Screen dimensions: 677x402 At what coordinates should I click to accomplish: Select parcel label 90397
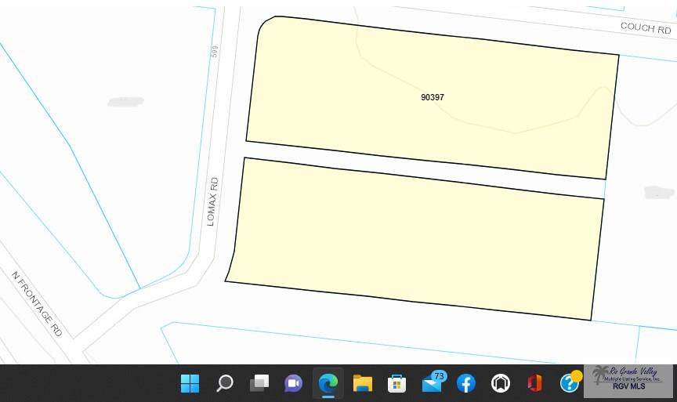[433, 97]
